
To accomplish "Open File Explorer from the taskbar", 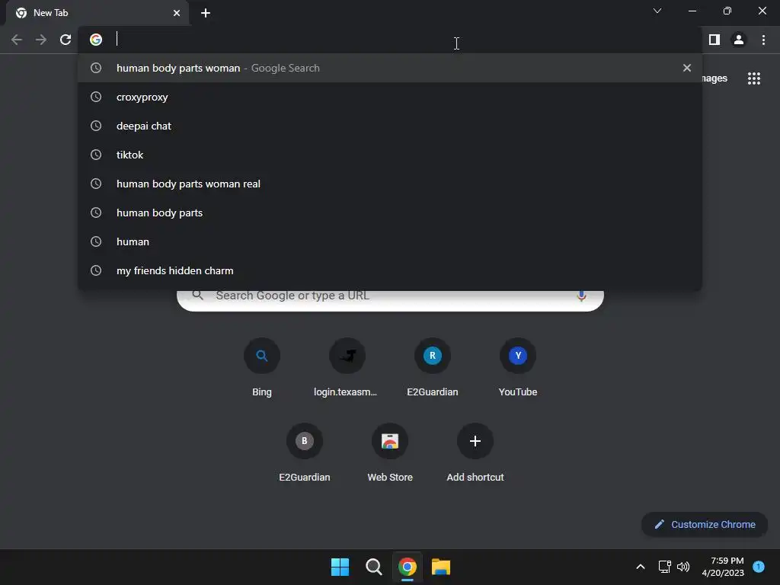I will (x=441, y=567).
